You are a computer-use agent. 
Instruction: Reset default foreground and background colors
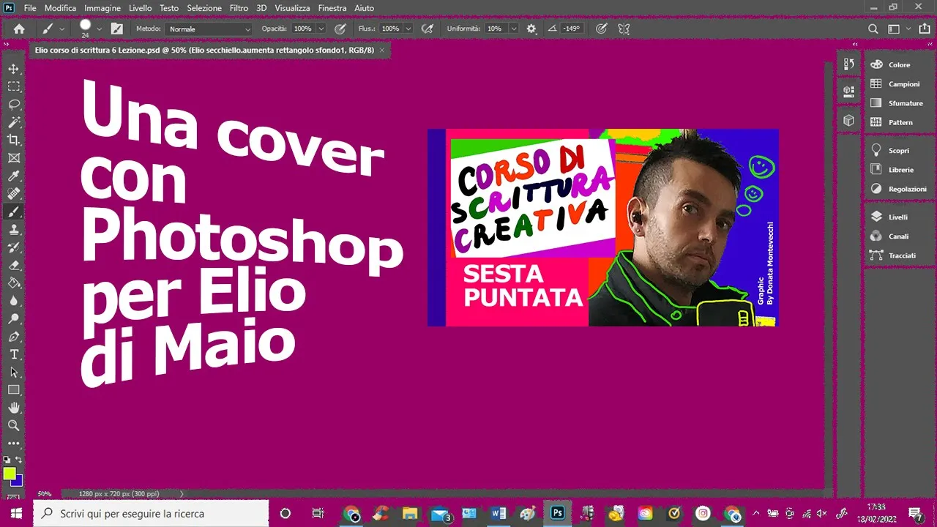7,460
